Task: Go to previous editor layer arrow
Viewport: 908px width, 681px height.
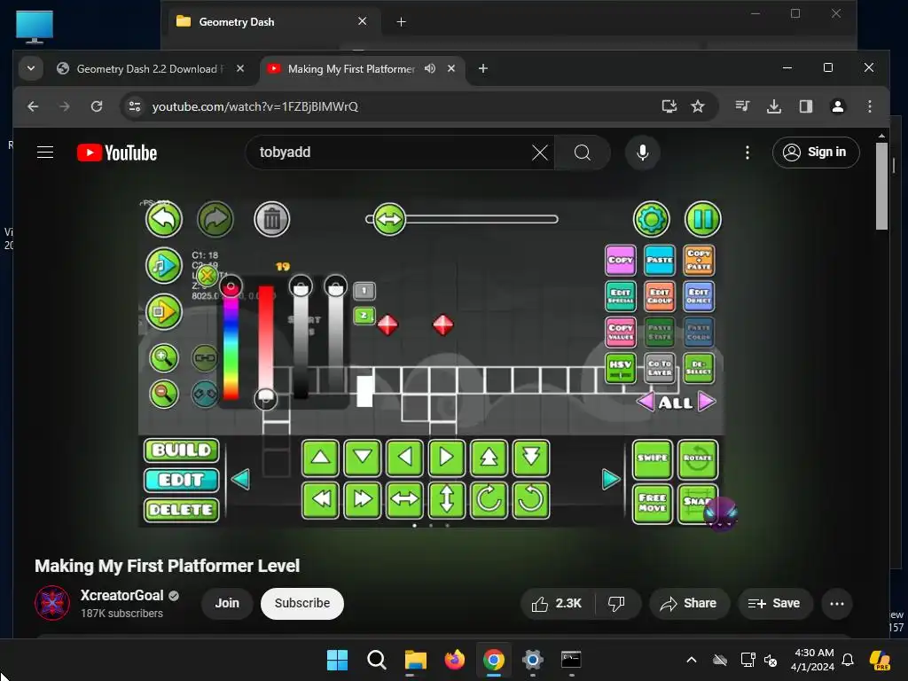Action: coord(646,402)
